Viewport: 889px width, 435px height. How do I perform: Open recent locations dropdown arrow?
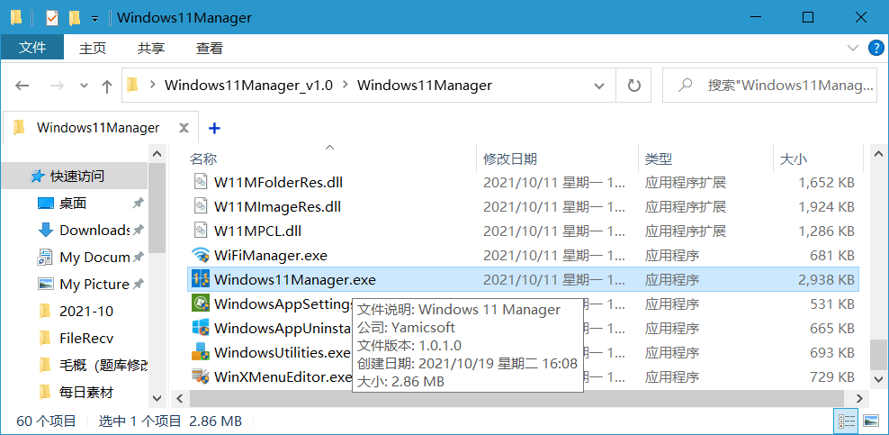(x=84, y=86)
